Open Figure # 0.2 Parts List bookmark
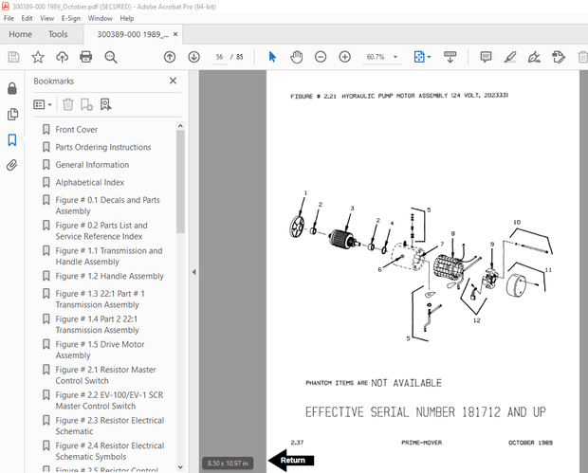The height and width of the screenshot is (473, 588). [101, 230]
